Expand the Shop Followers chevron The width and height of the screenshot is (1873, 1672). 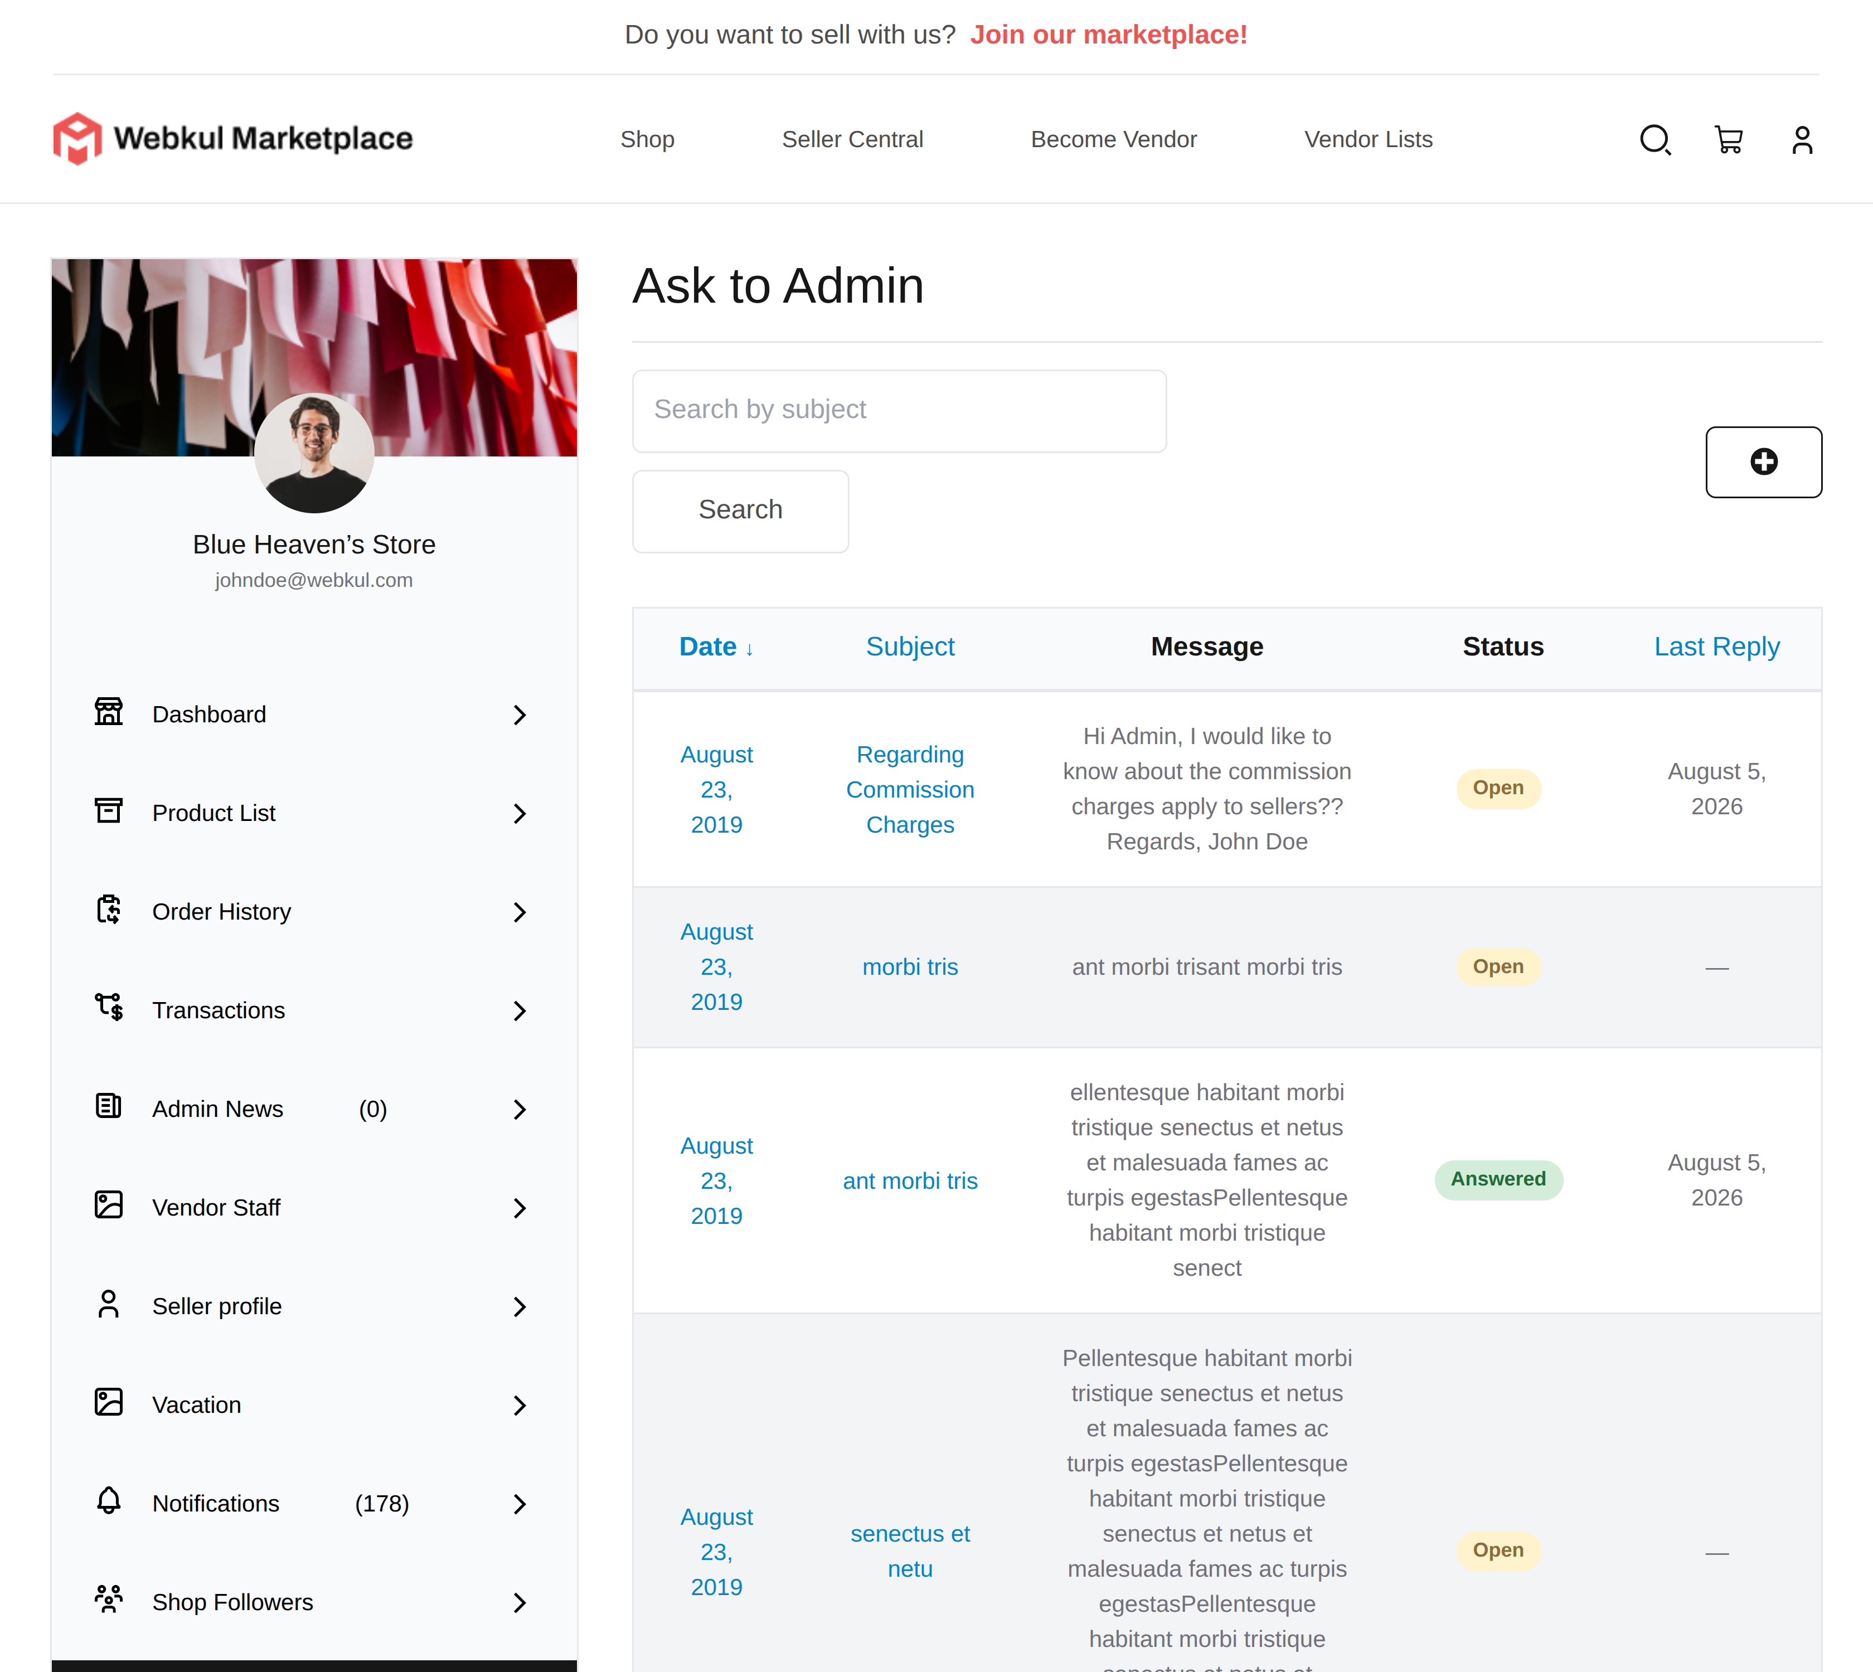click(x=520, y=1603)
